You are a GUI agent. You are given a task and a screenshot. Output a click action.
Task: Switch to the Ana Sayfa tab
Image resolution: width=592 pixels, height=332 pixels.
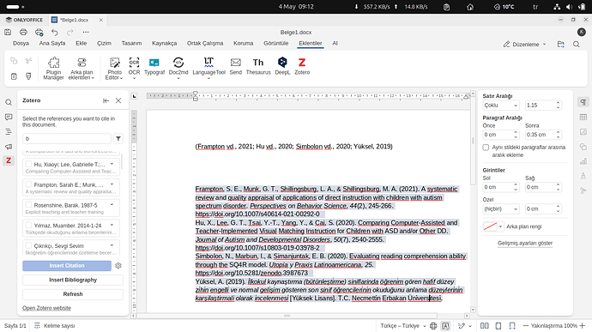click(52, 43)
